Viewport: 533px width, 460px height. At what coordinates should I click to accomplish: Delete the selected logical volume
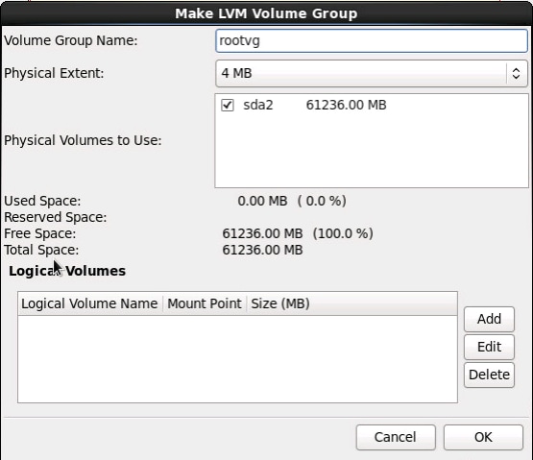coord(489,375)
